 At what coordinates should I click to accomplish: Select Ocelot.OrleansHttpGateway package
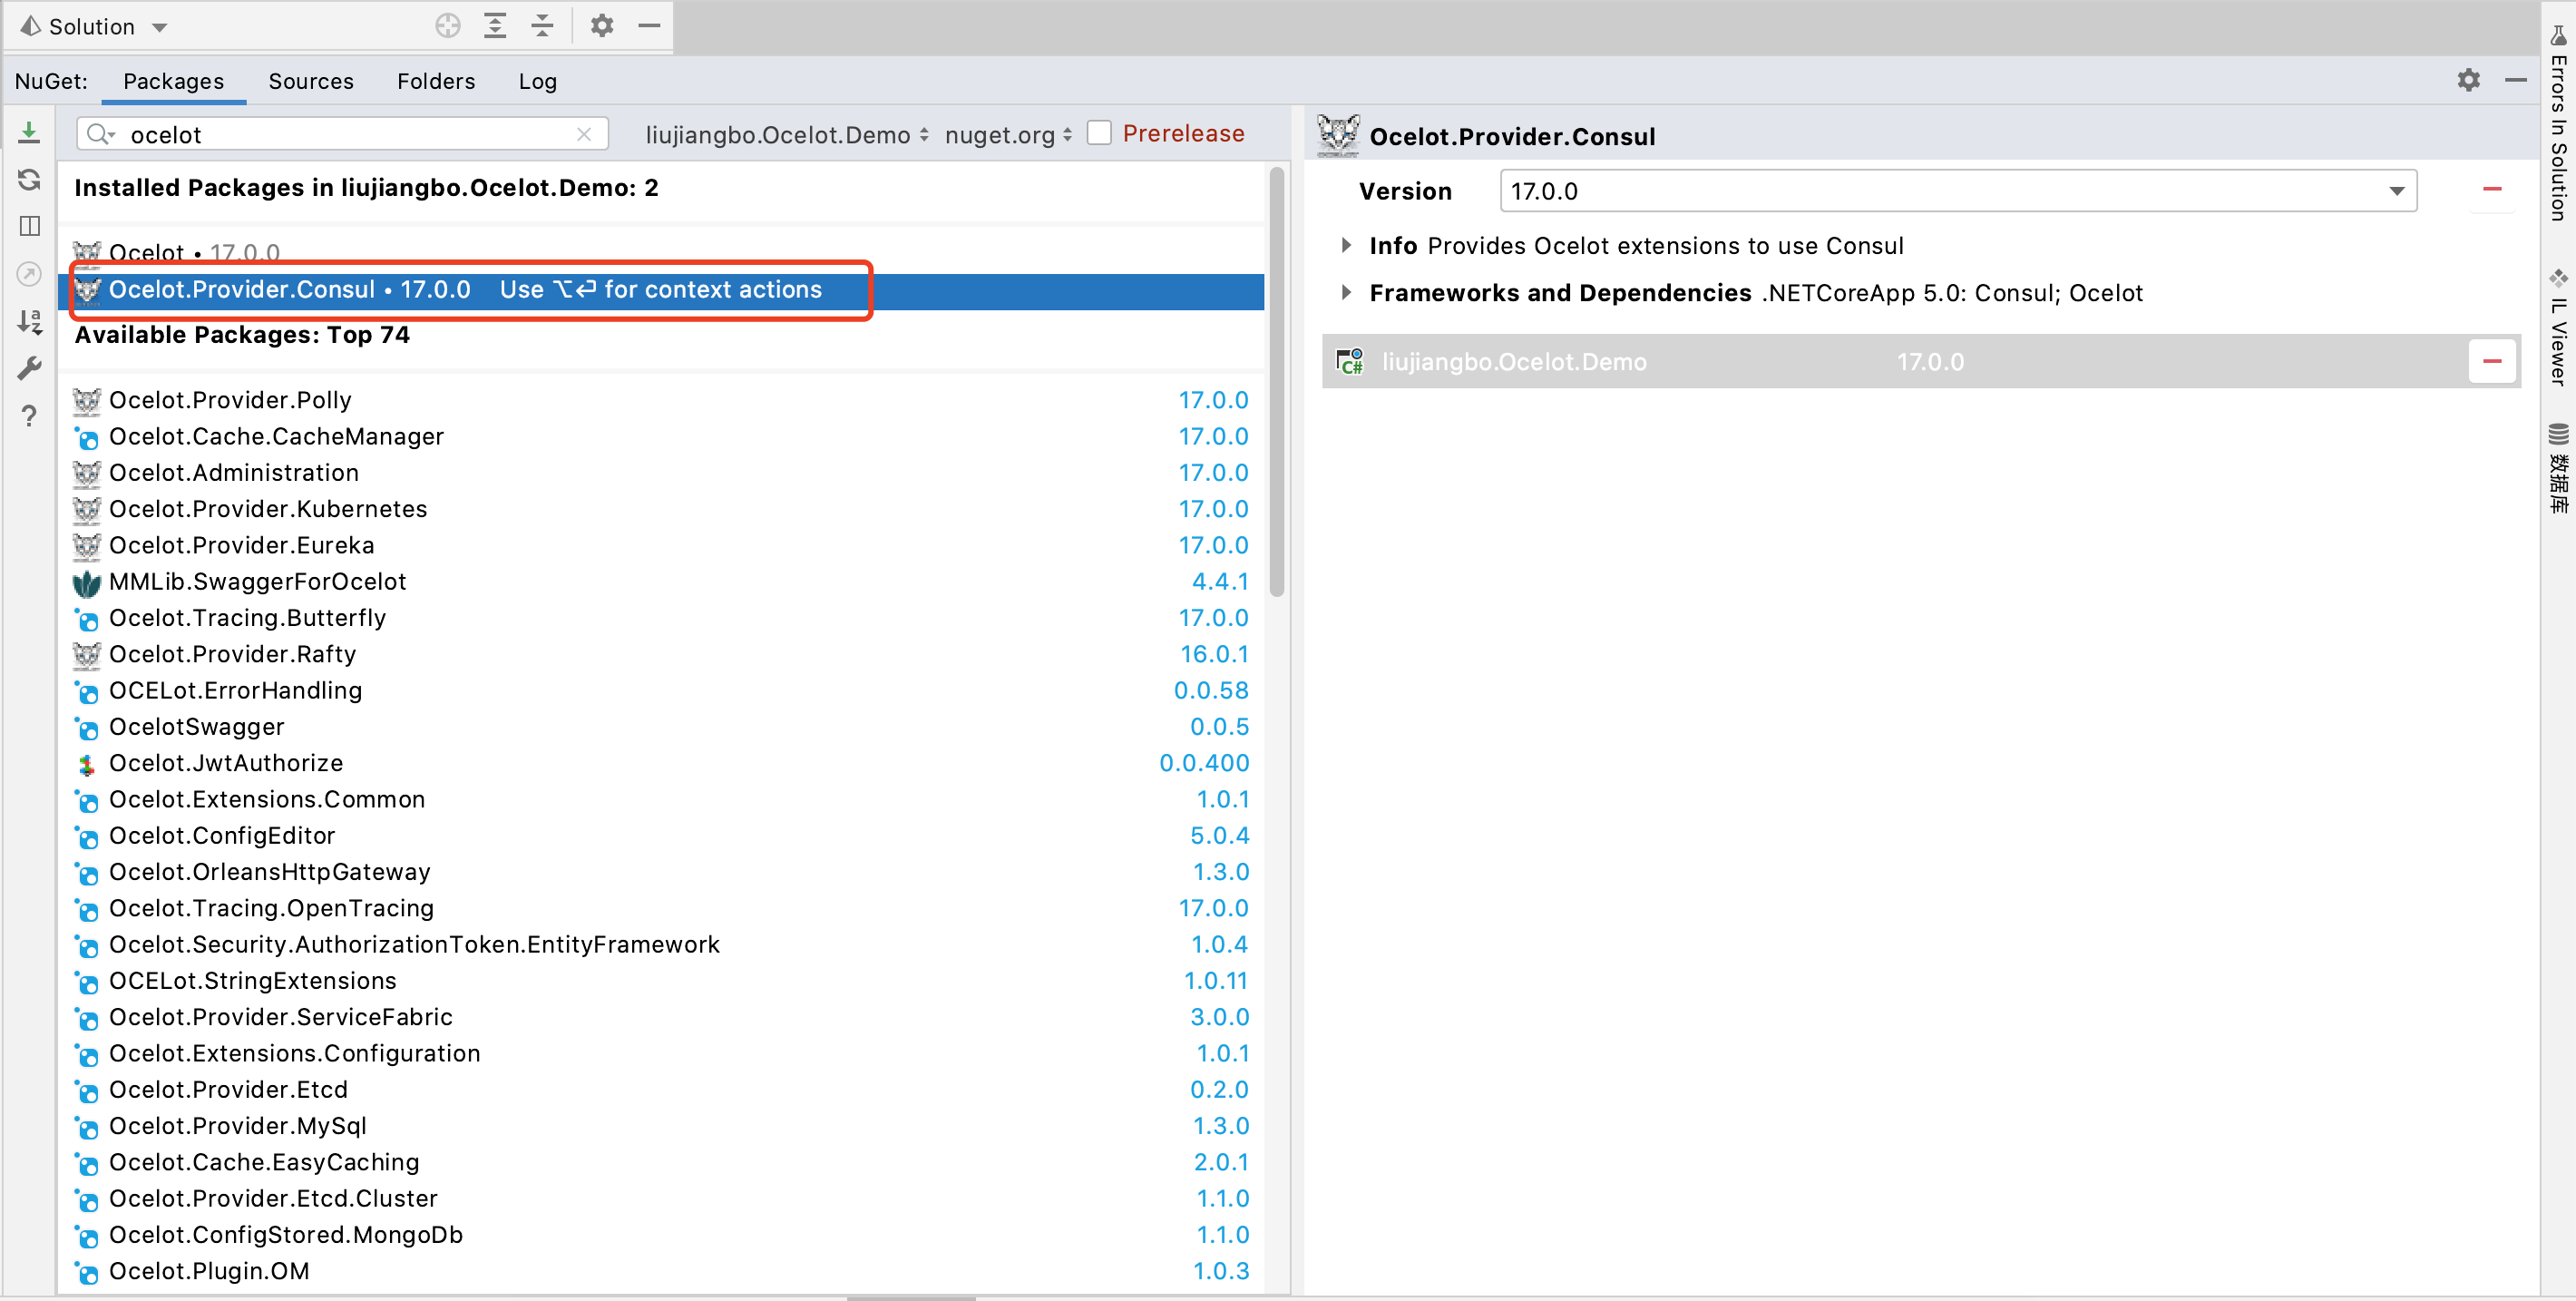(661, 872)
